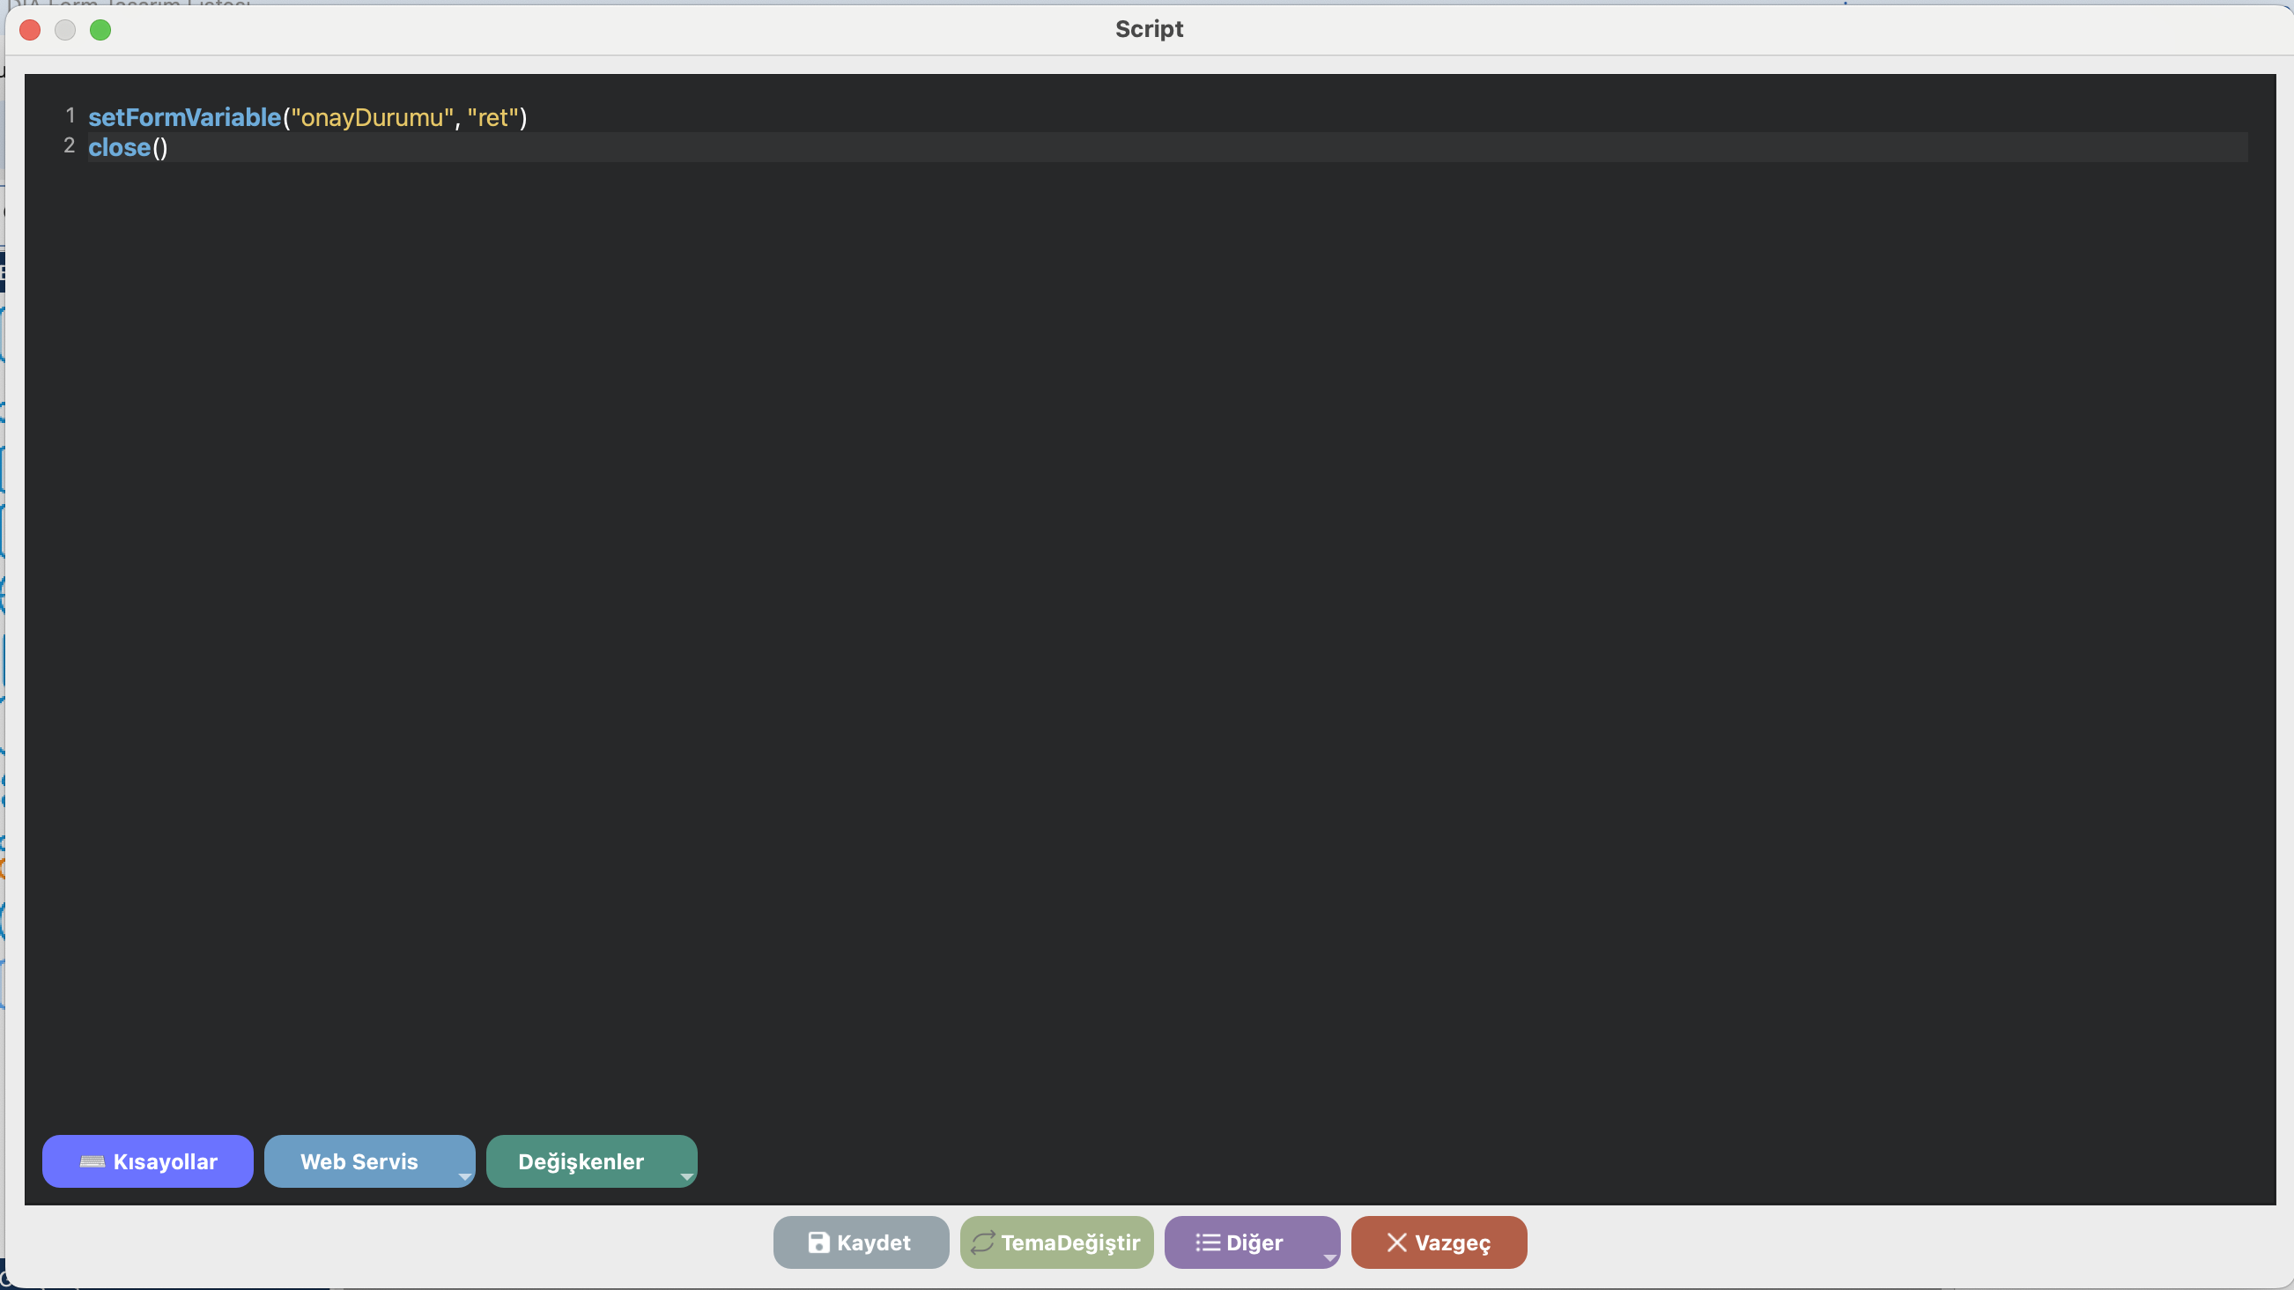Click the X icon on Vazgeç
The image size is (2294, 1290).
pos(1395,1242)
